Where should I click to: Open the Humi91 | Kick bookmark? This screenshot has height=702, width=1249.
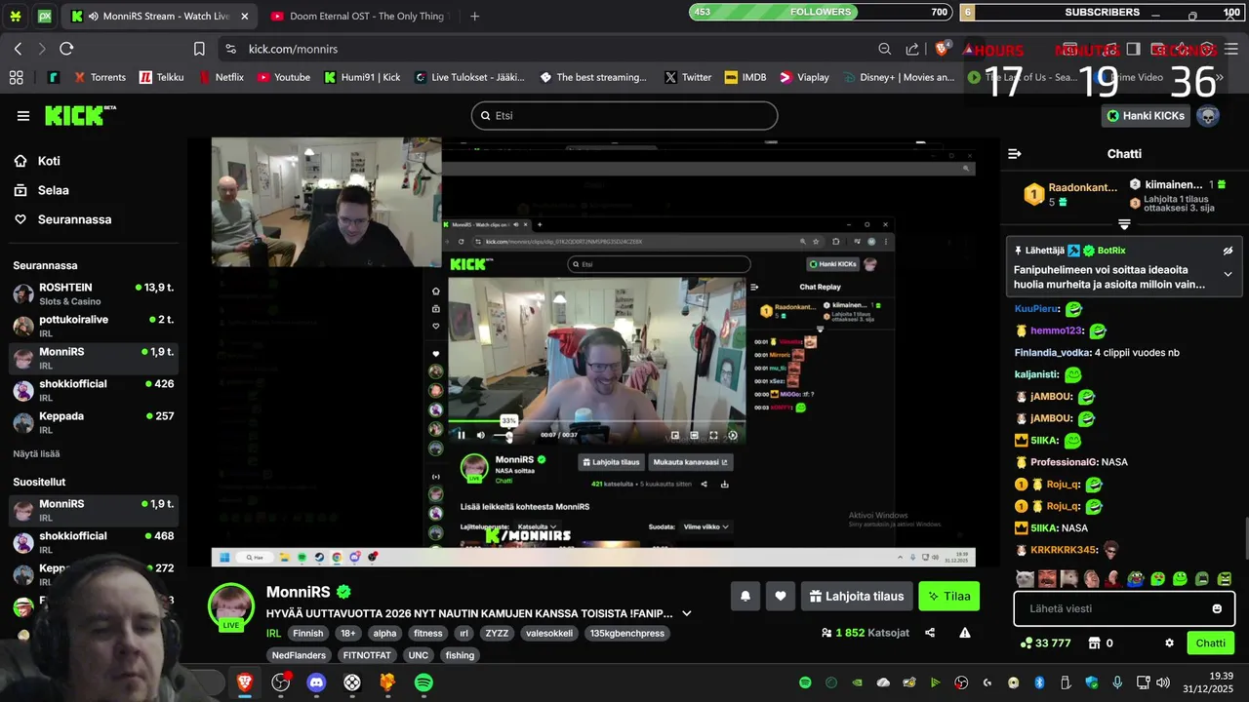[362, 77]
